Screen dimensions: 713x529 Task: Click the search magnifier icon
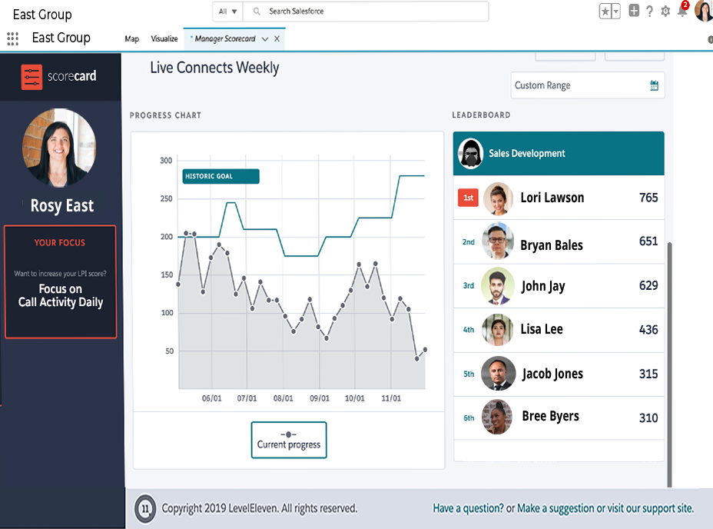click(x=257, y=11)
